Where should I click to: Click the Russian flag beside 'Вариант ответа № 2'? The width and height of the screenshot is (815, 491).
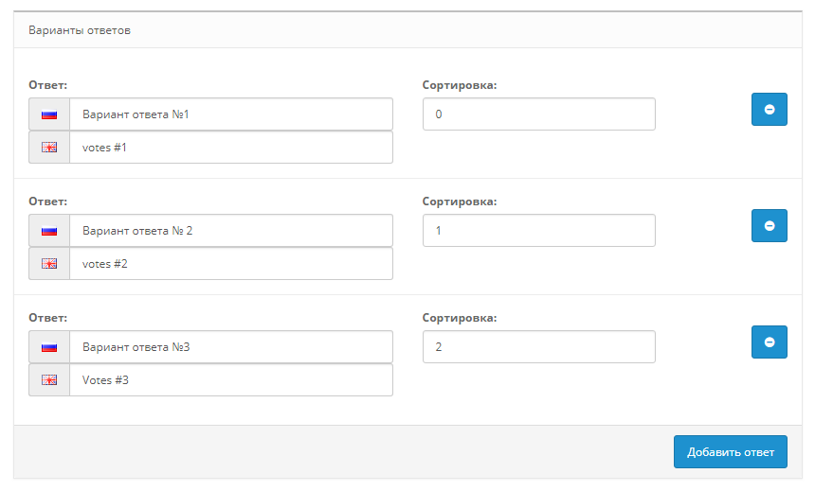click(x=49, y=231)
